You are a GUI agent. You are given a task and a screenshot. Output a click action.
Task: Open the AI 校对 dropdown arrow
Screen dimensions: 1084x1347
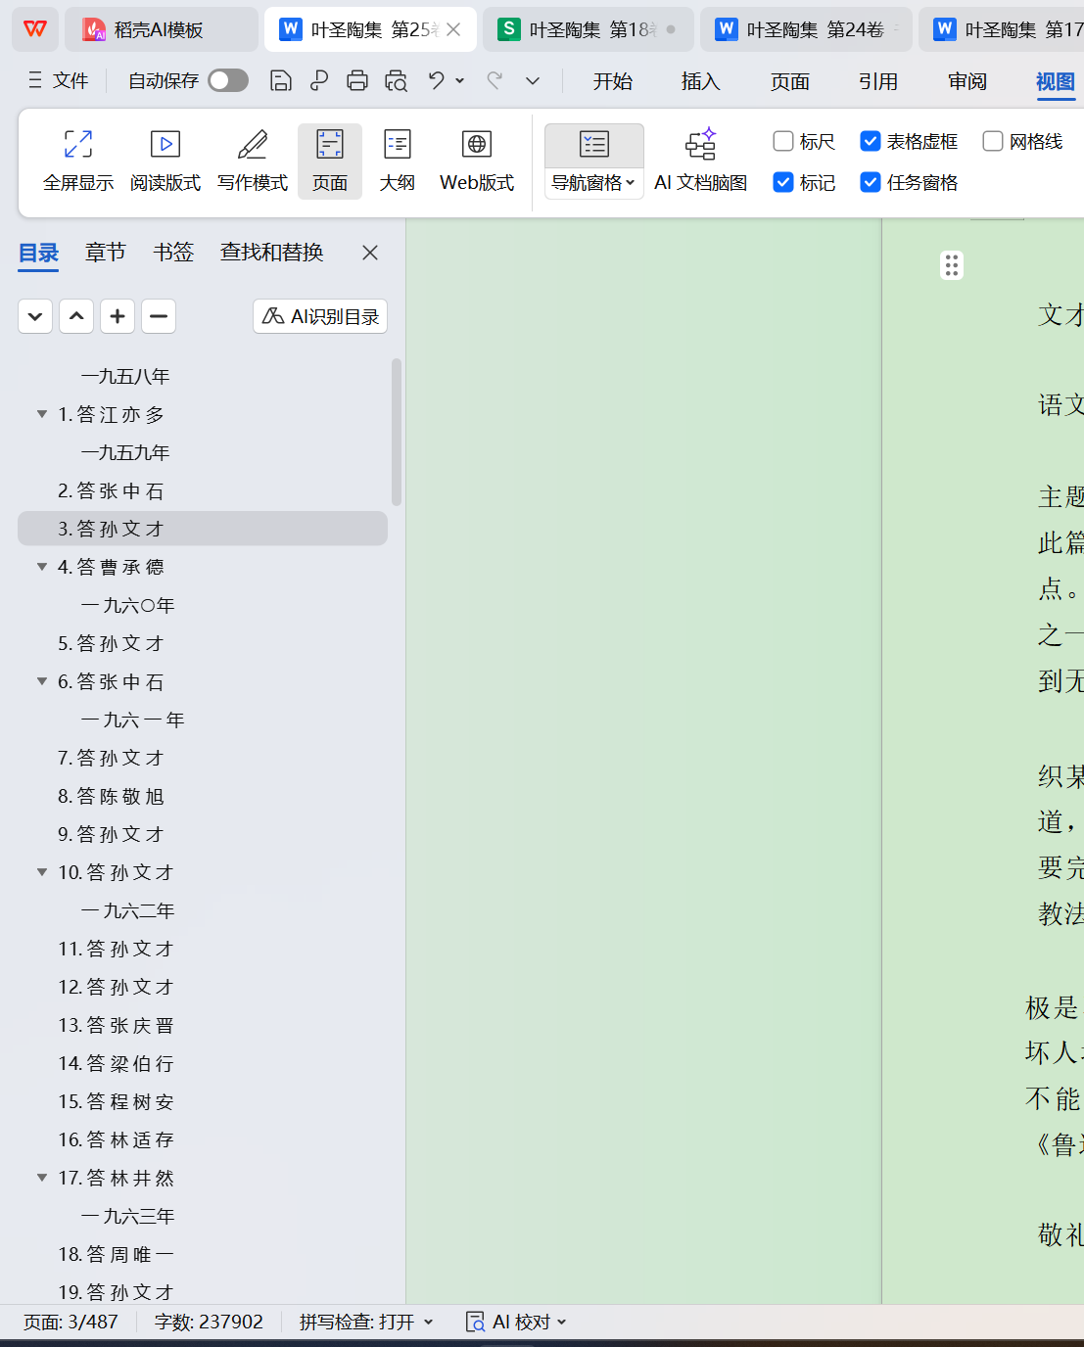(x=561, y=1323)
